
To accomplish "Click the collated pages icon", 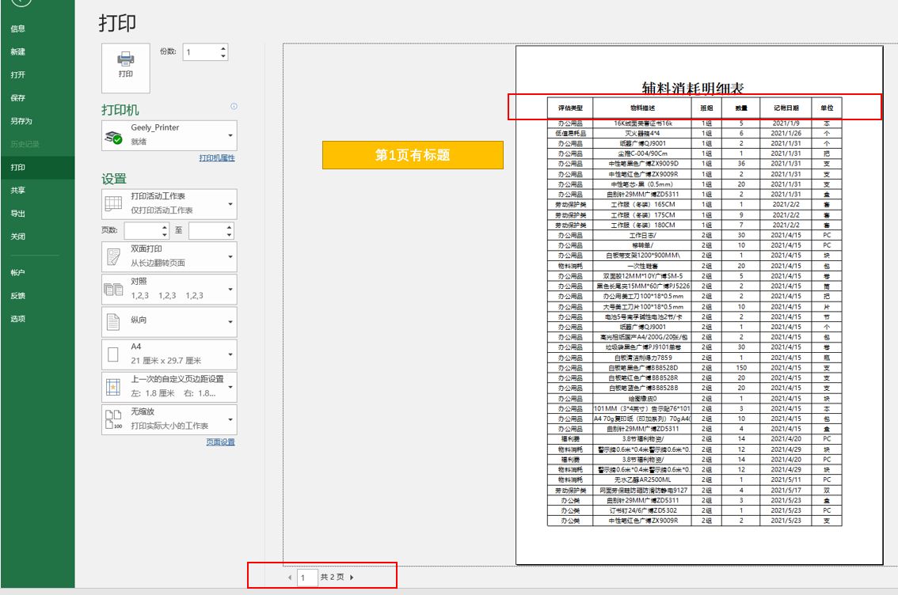I will pyautogui.click(x=113, y=289).
